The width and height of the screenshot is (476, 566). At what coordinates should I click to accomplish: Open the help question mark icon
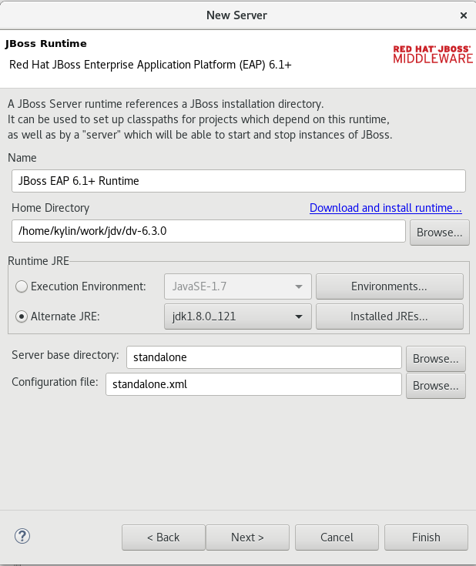22,536
